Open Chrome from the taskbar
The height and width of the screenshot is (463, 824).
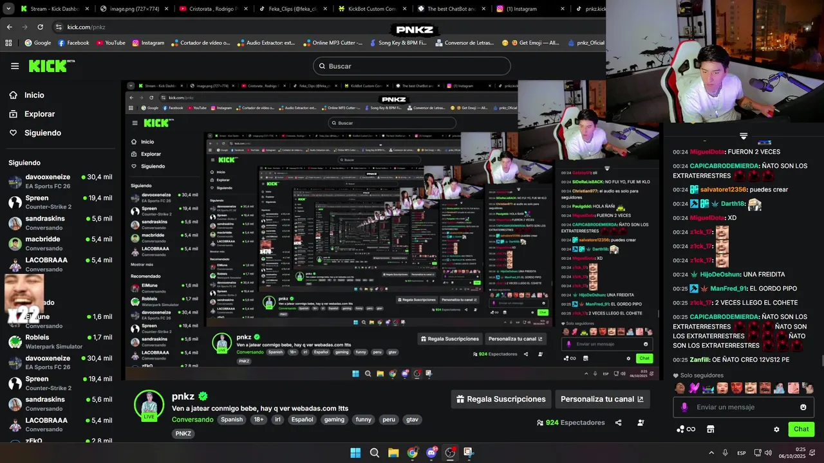coord(412,453)
